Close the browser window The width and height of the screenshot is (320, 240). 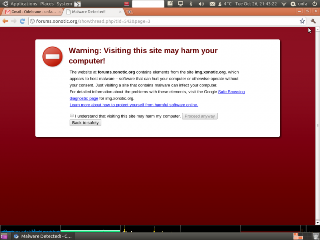(316, 11)
